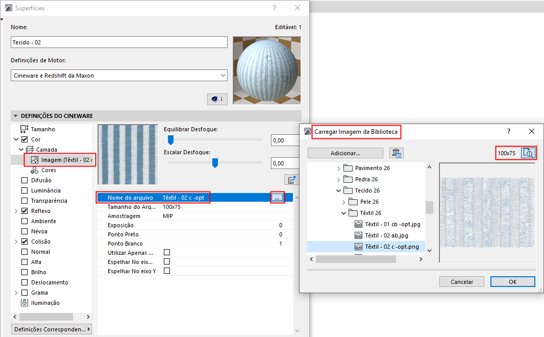The image size is (544, 337).
Task: Toggle the image preview info icon beside 100x75
Action: point(528,153)
